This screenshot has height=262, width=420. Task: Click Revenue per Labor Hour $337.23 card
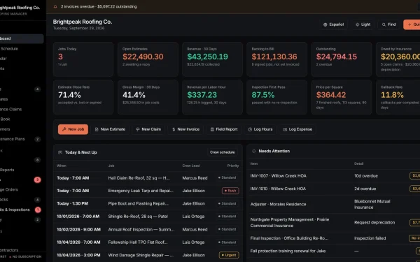pyautogui.click(x=212, y=97)
